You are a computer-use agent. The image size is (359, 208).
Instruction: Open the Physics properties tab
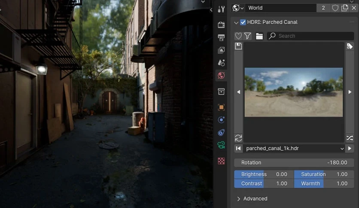click(x=221, y=120)
